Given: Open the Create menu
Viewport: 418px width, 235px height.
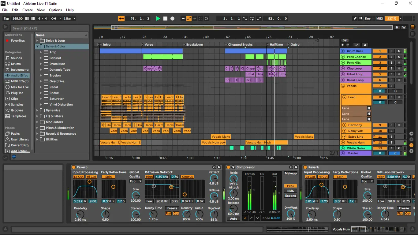Looking at the screenshot, I should 28,10.
